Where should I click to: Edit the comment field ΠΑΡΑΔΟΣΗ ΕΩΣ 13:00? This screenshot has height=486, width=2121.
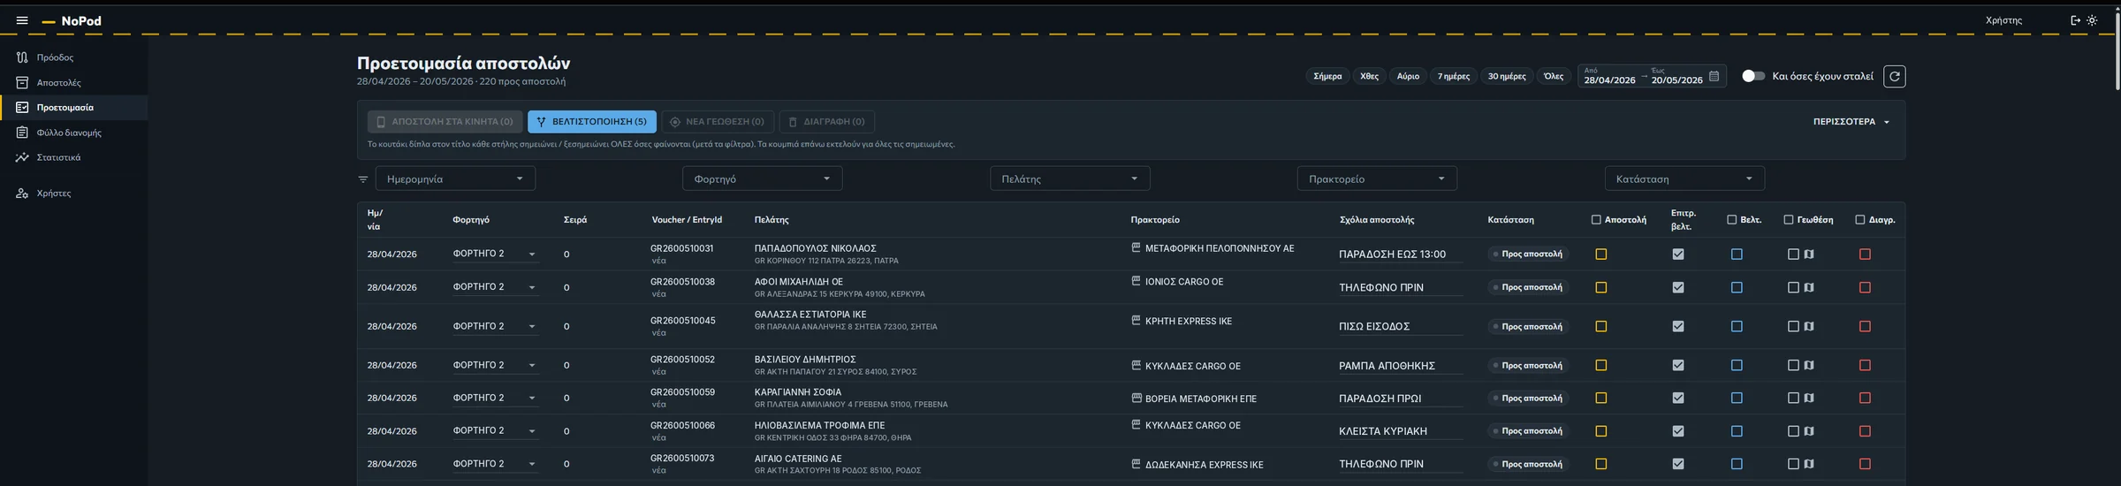tap(1401, 254)
